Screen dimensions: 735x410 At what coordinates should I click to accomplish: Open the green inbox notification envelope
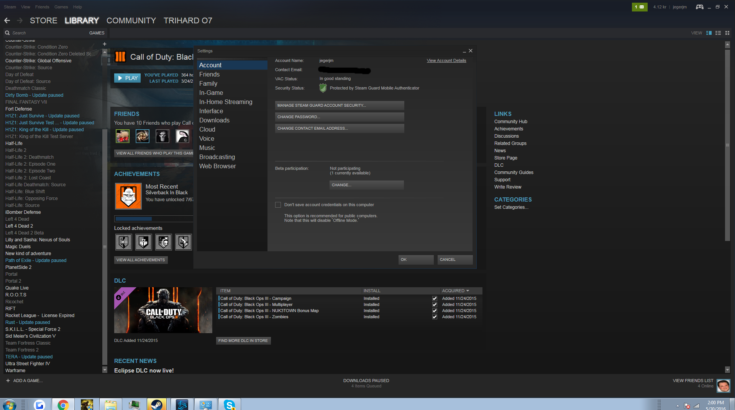click(639, 7)
